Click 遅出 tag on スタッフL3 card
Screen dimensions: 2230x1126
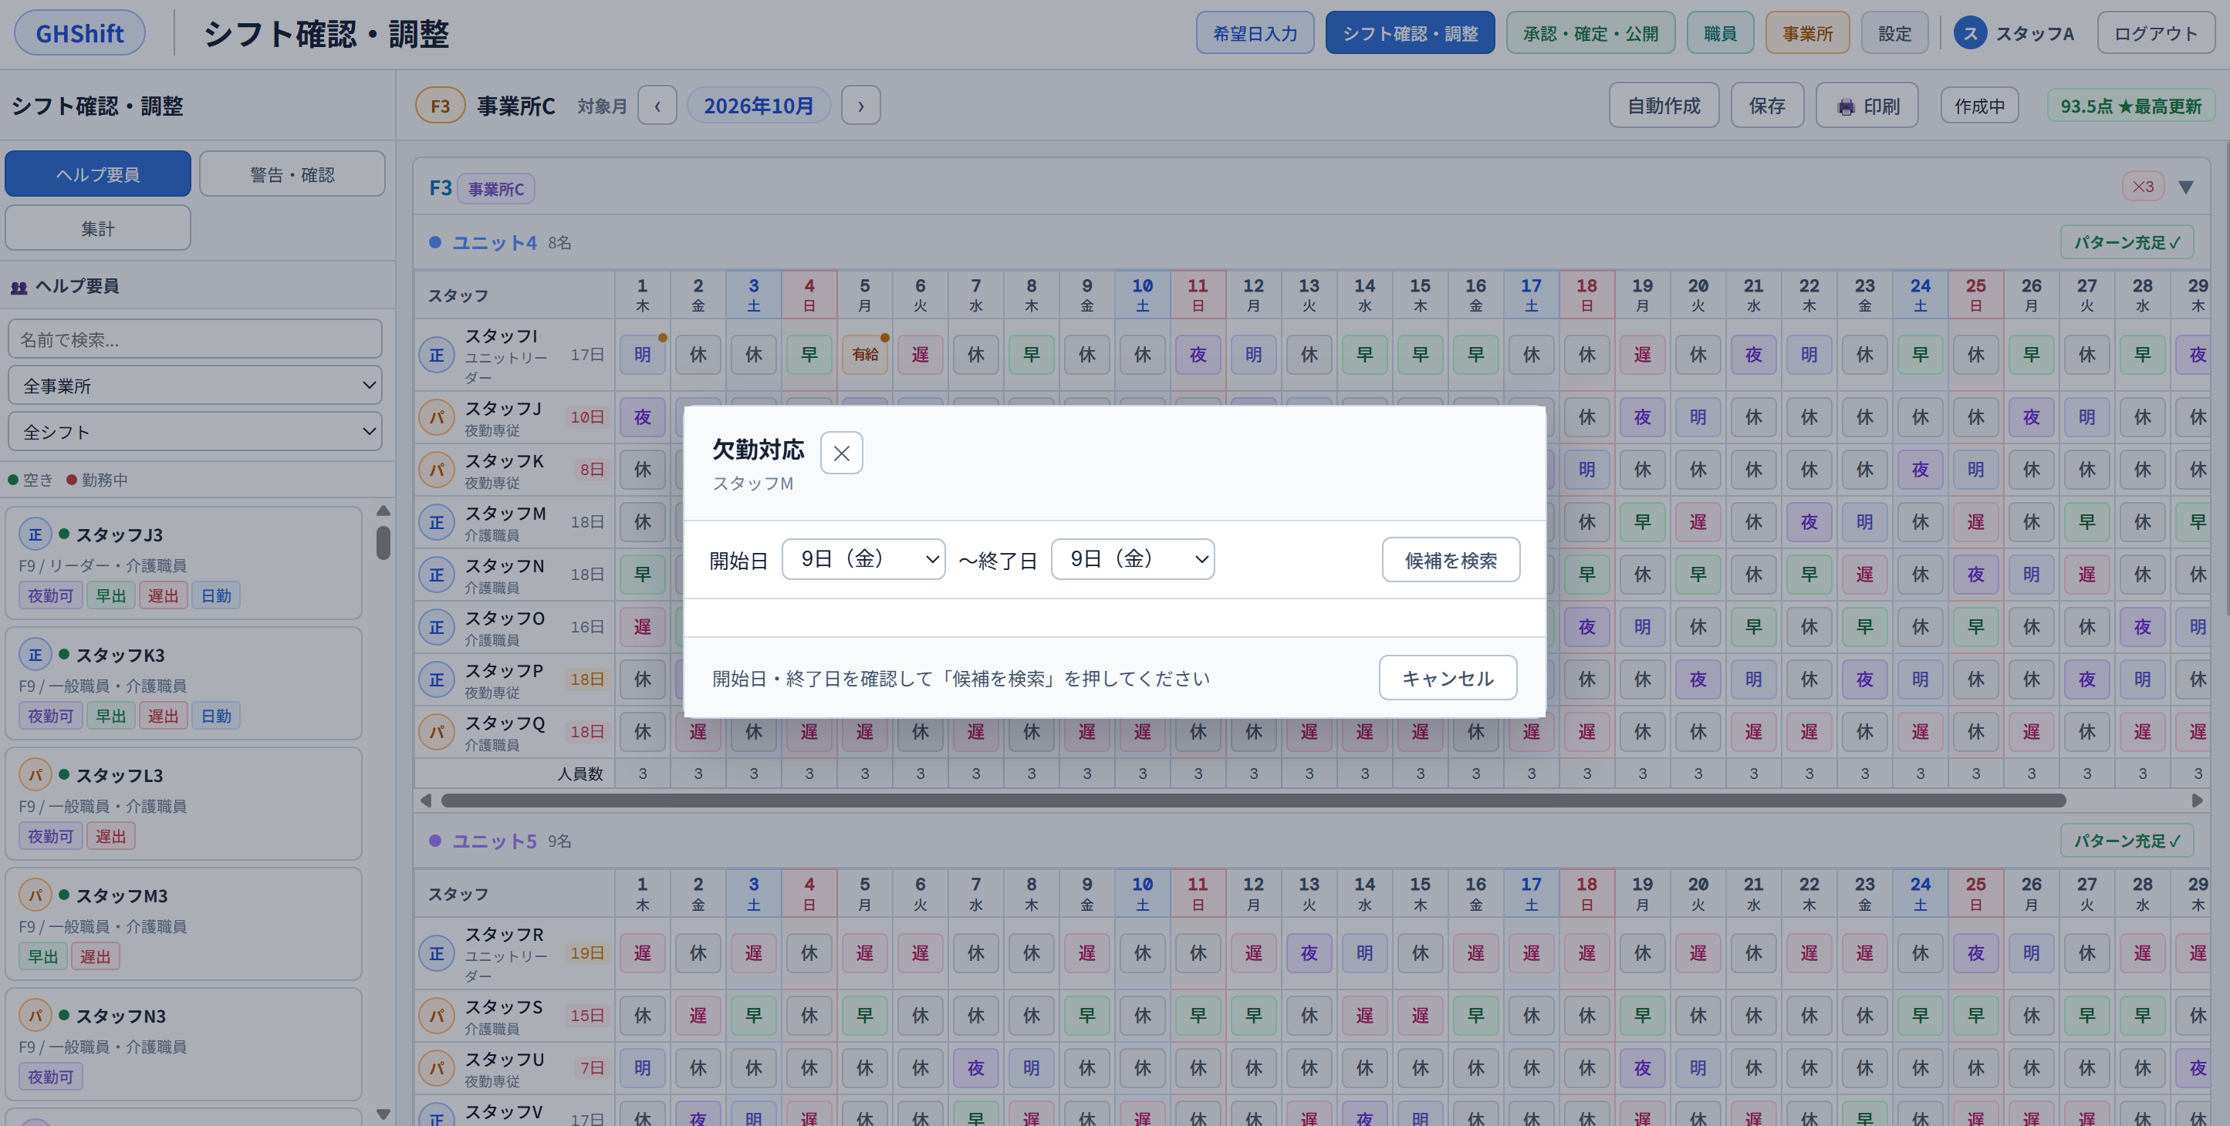111,836
